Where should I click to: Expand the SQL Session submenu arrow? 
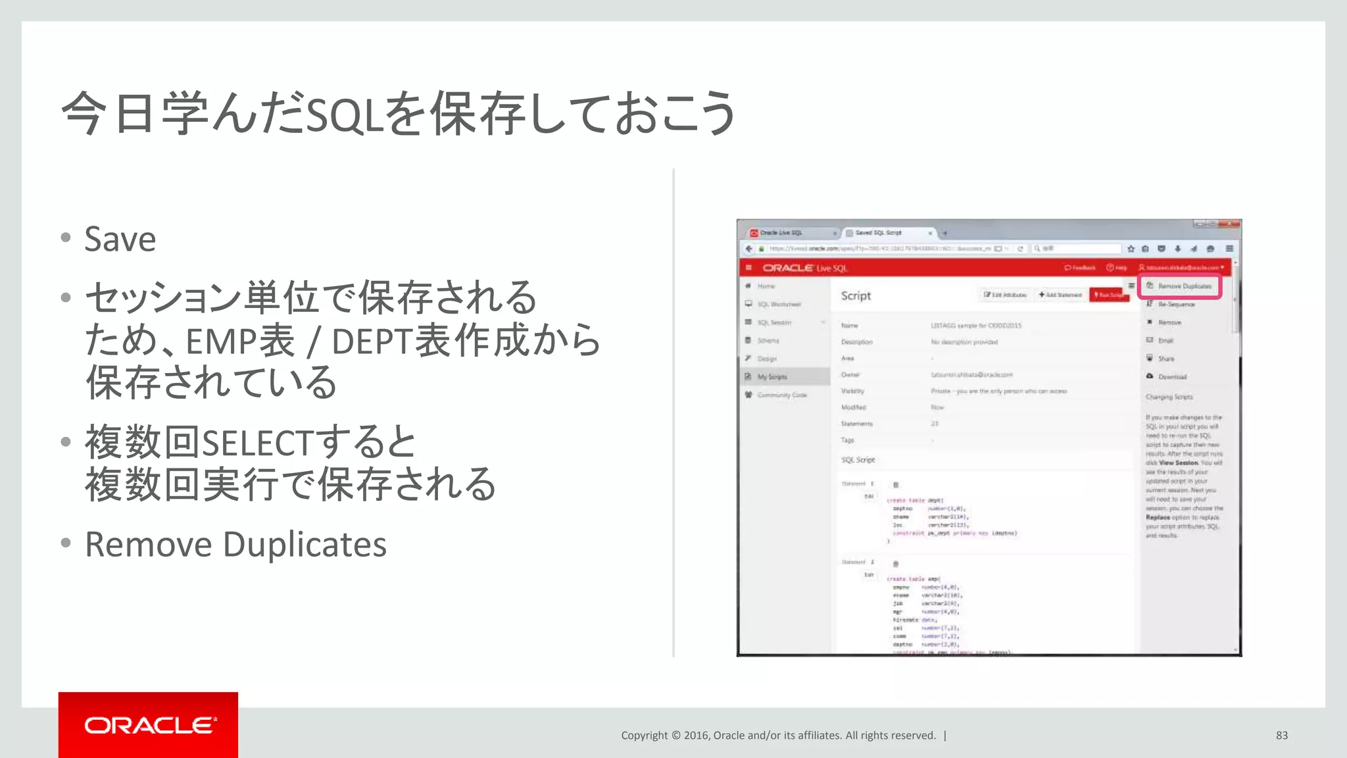tap(823, 322)
